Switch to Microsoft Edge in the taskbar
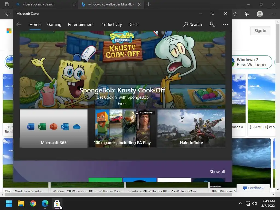 point(45,203)
